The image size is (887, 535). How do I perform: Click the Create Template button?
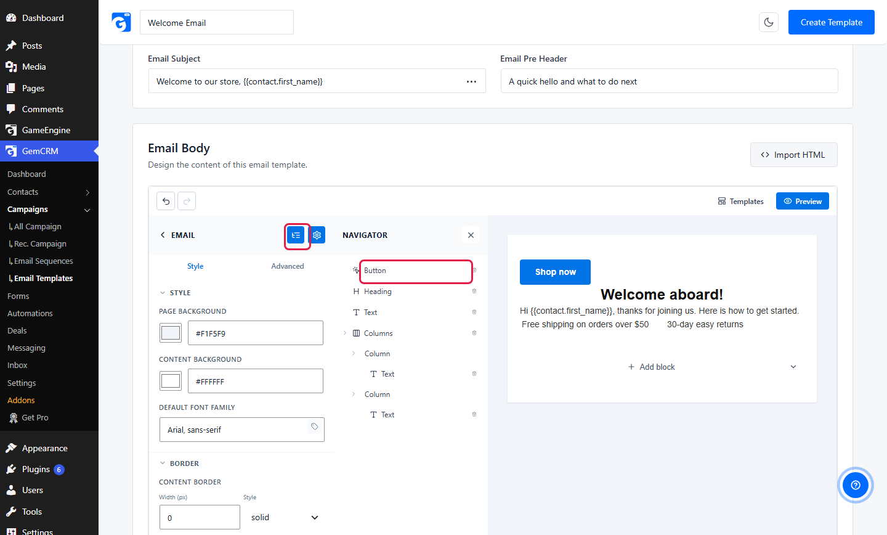(x=832, y=22)
